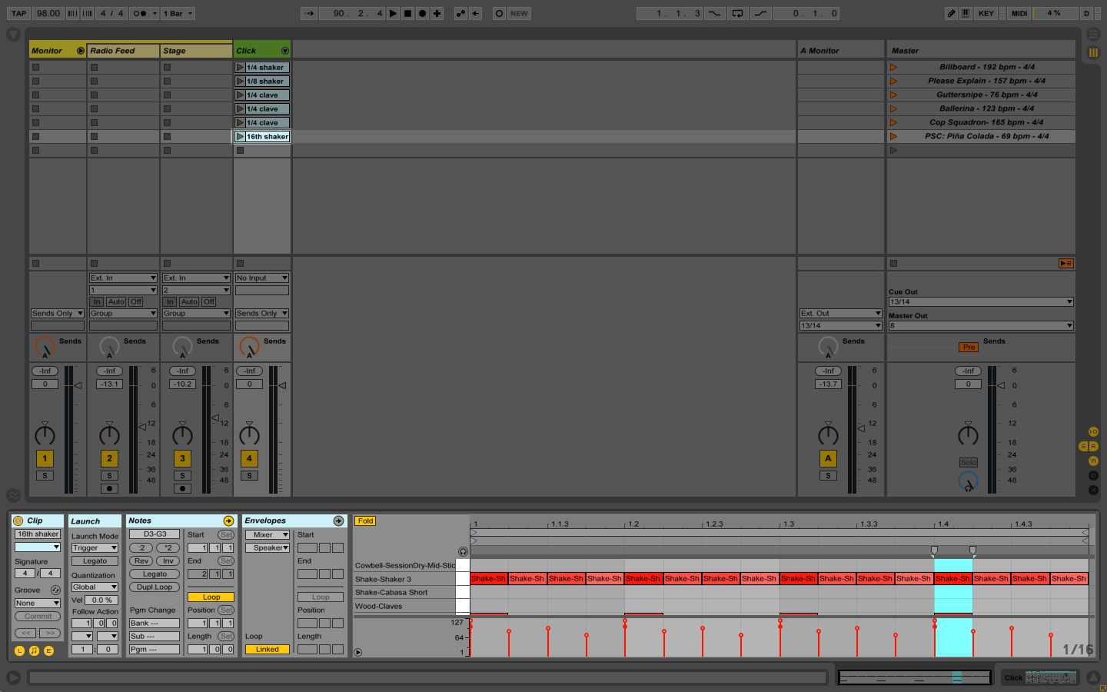Toggle Draw Mode pencil icon
Screen dimensions: 1107x692
(951, 13)
